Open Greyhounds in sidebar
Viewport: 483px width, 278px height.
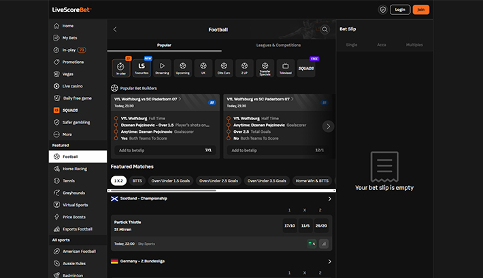tap(78, 193)
